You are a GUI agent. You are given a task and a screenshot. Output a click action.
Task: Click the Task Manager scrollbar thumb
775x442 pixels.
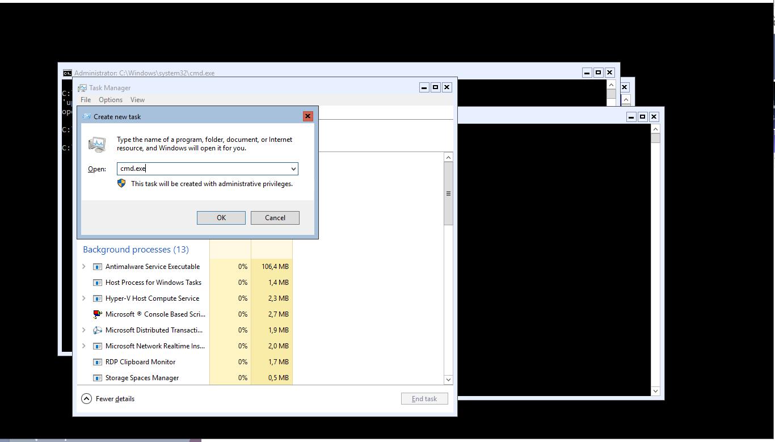tap(448, 193)
